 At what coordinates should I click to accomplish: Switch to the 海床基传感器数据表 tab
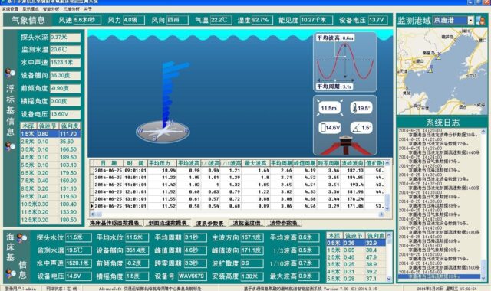[114, 223]
